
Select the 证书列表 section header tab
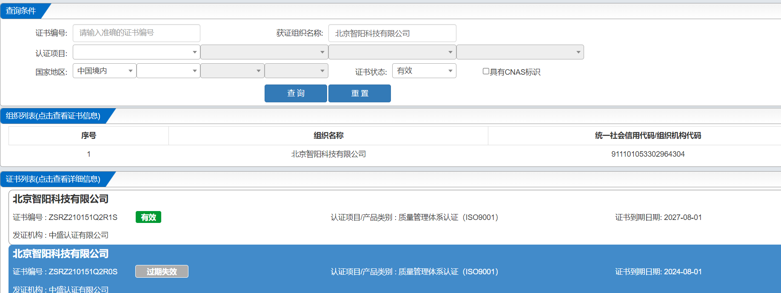tap(53, 179)
